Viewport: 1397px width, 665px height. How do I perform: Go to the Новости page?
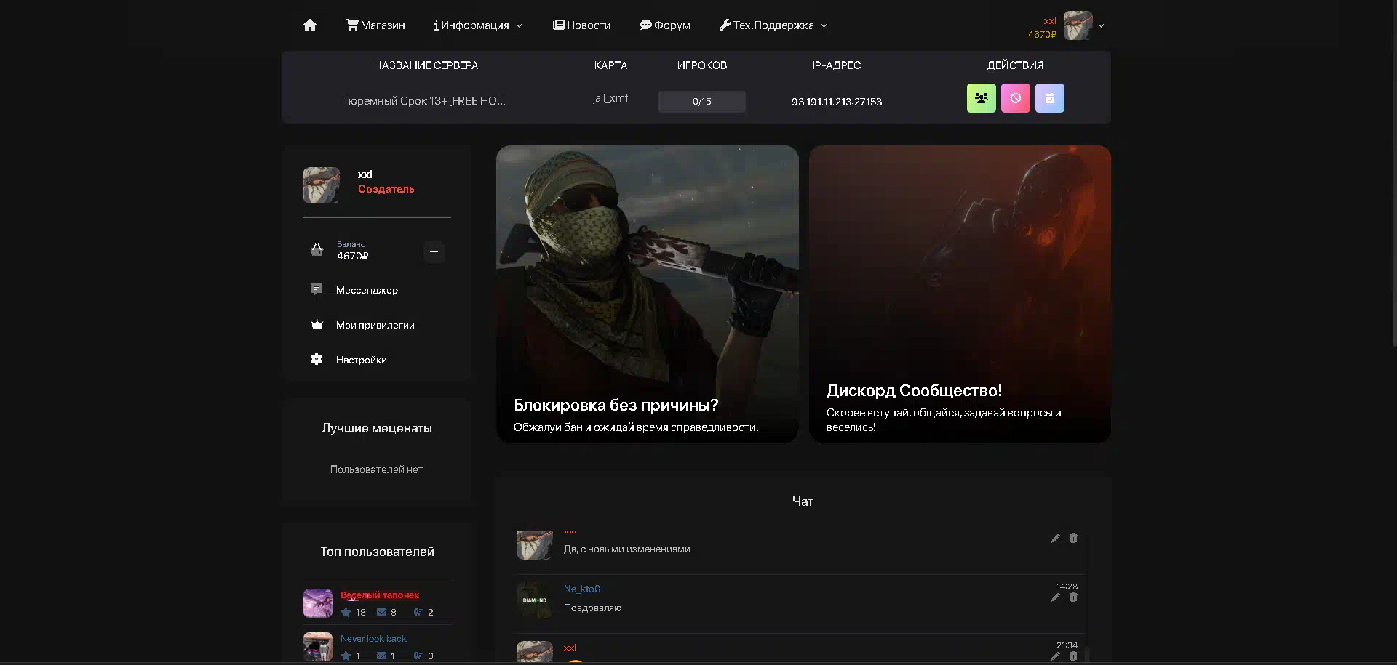[581, 25]
